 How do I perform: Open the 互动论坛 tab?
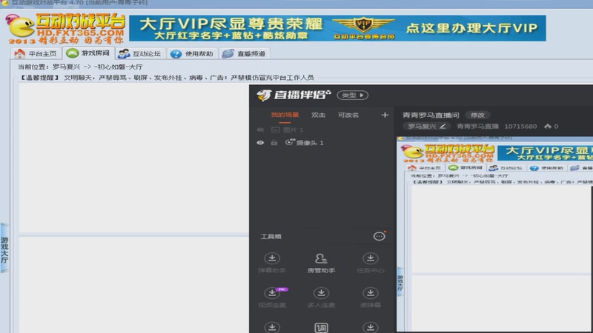139,53
